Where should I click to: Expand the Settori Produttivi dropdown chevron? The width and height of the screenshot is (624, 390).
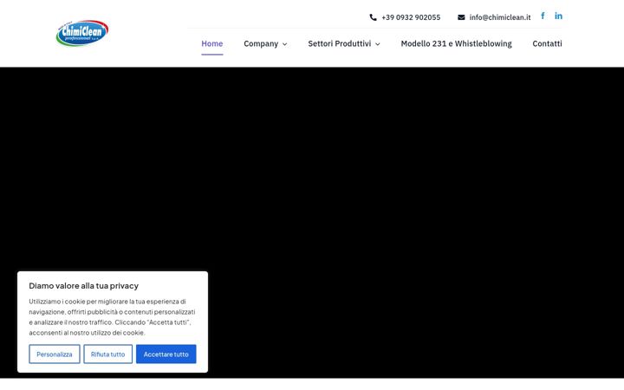377,44
